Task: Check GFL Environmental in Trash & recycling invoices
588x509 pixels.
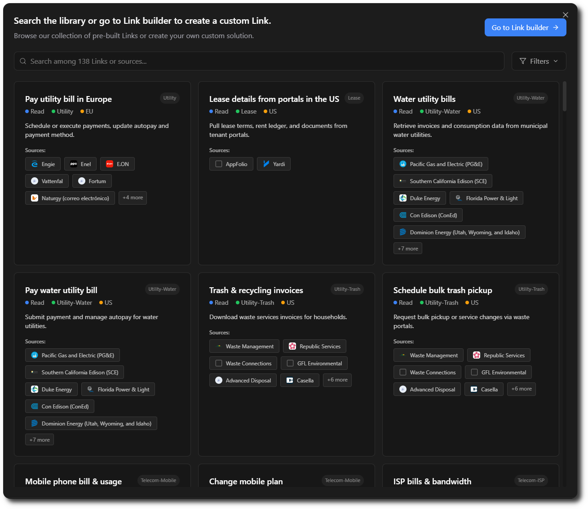Action: 290,364
